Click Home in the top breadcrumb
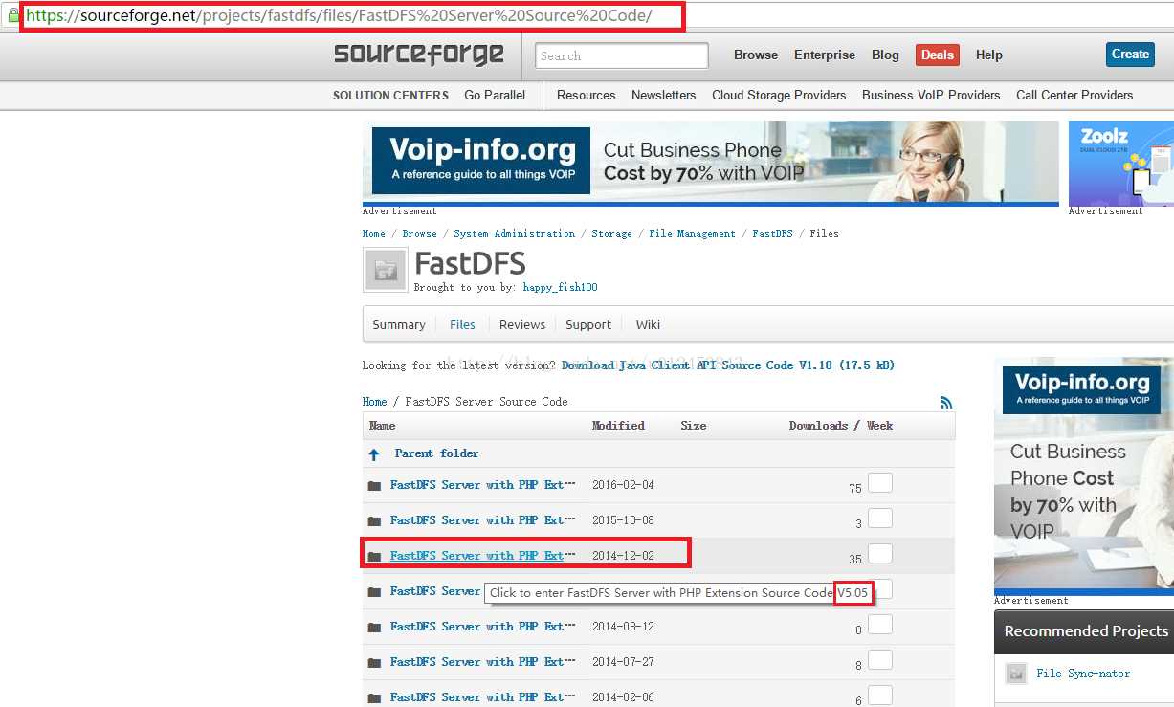 click(374, 233)
